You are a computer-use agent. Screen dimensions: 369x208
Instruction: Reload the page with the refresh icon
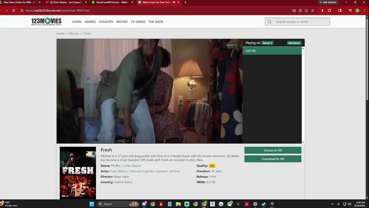(14, 10)
